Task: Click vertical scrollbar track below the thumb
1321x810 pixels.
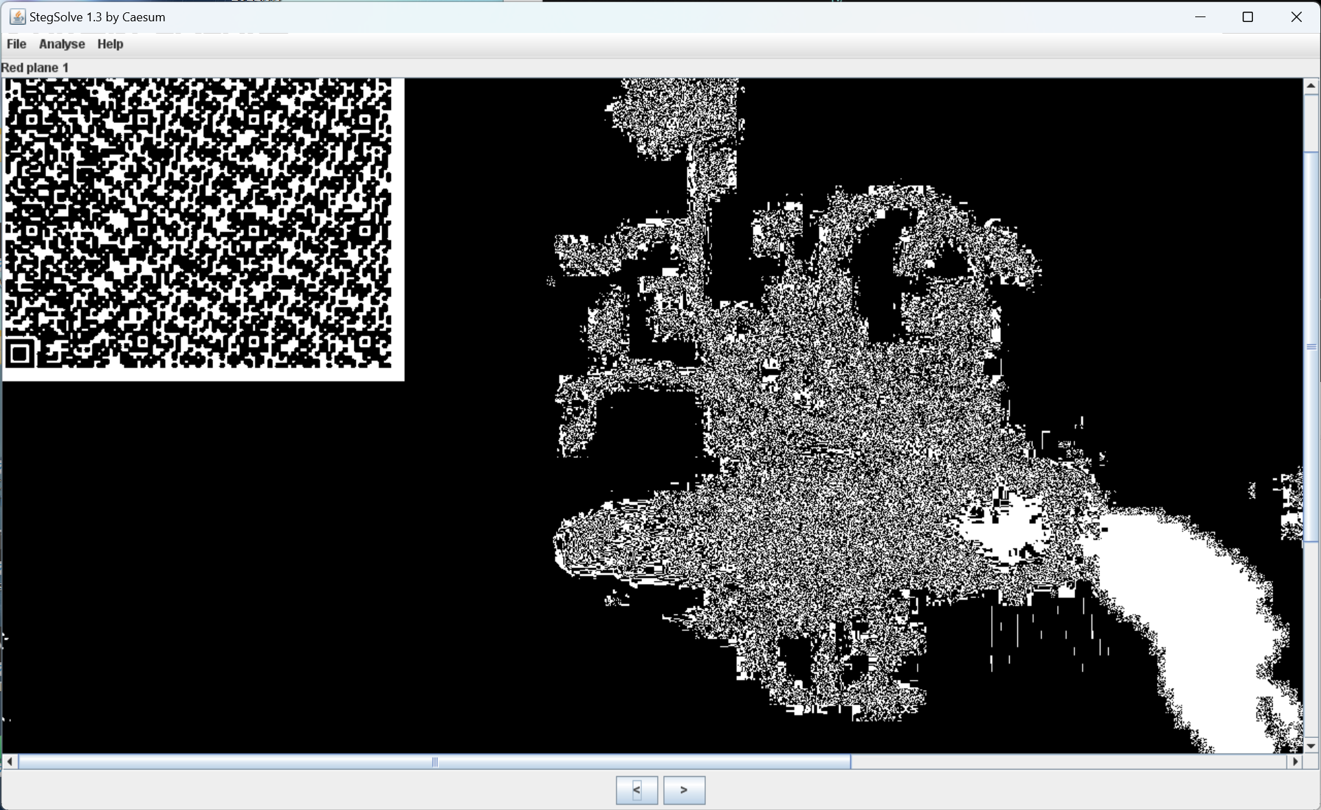Action: pos(1311,639)
